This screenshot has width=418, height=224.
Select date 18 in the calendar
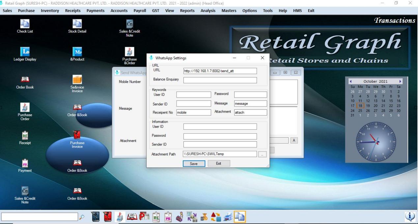[x=360, y=106]
